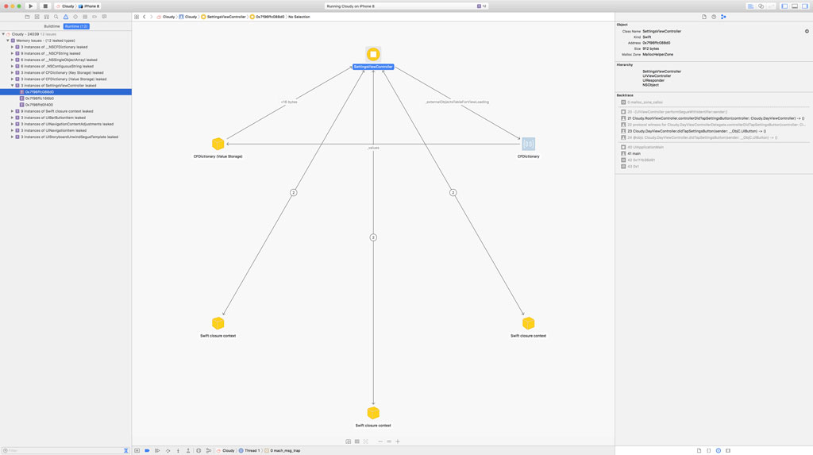Switch to the Buildtime issues tab

52,26
